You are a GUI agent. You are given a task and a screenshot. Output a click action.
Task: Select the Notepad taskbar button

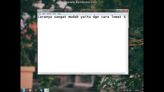(47, 90)
